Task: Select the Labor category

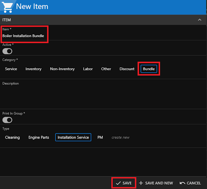Action: 88,69
